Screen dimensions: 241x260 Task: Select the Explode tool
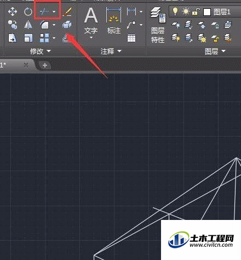[x=67, y=25]
